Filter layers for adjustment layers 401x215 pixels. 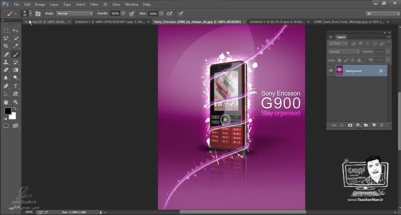(x=360, y=44)
